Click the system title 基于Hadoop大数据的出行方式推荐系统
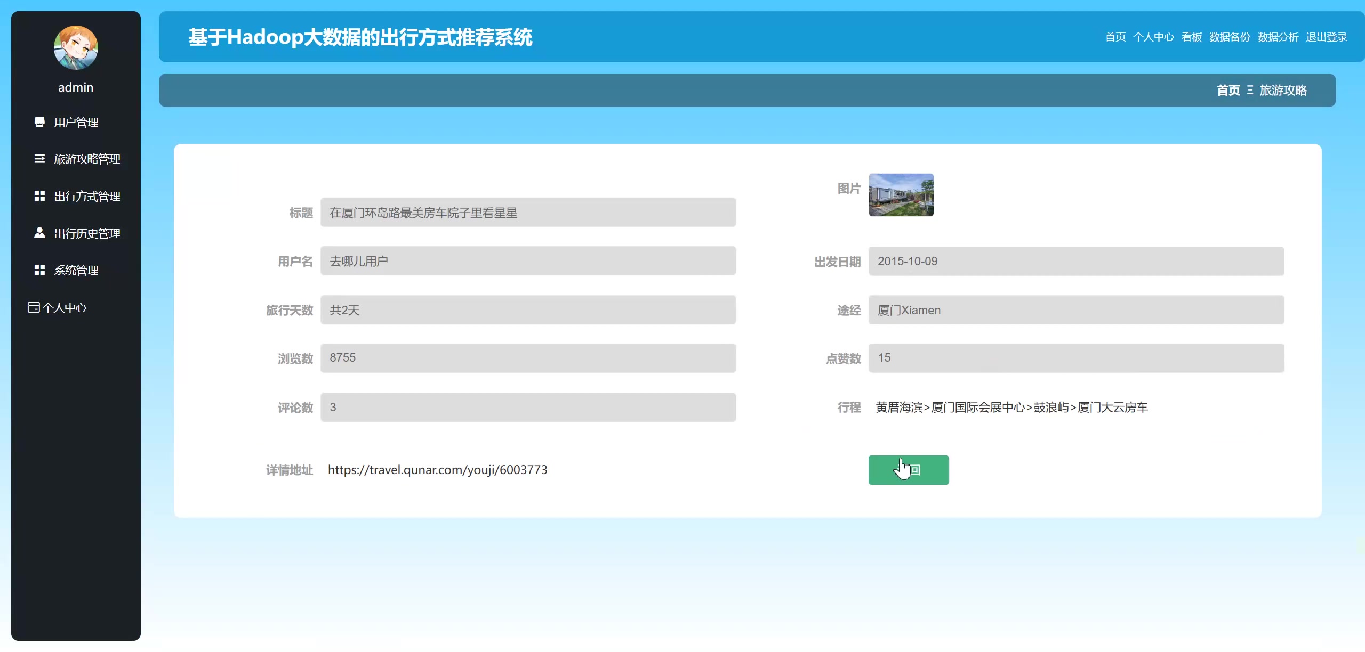This screenshot has height=652, width=1365. (x=360, y=37)
